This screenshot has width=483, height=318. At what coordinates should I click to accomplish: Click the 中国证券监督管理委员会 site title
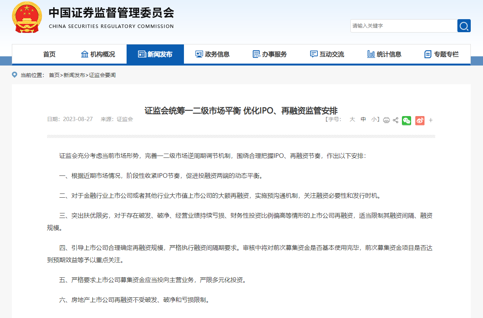point(111,13)
